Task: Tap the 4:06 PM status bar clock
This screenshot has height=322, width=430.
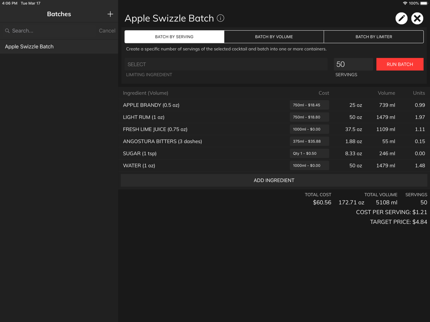Action: 10,3
